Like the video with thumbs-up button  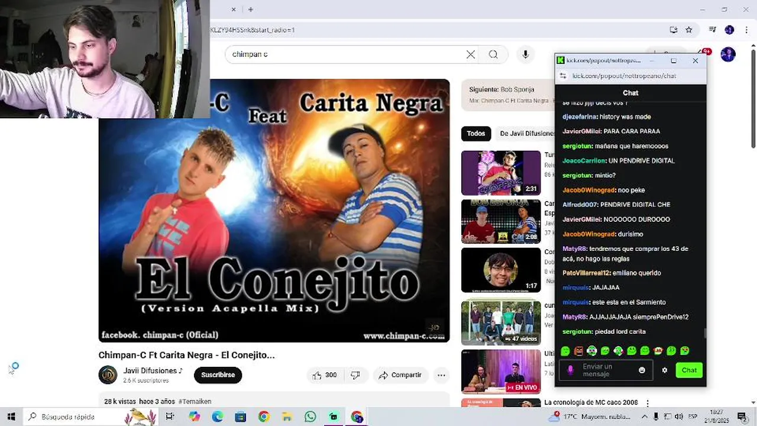(x=324, y=375)
